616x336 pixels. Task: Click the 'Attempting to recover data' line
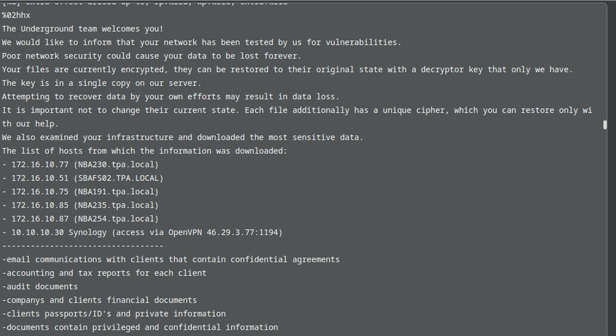pyautogui.click(x=171, y=97)
